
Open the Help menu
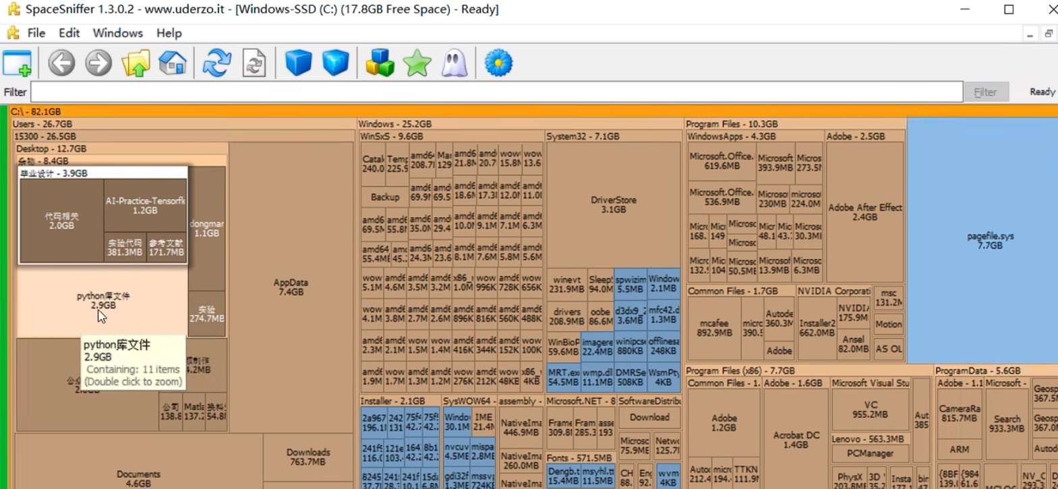click(169, 33)
